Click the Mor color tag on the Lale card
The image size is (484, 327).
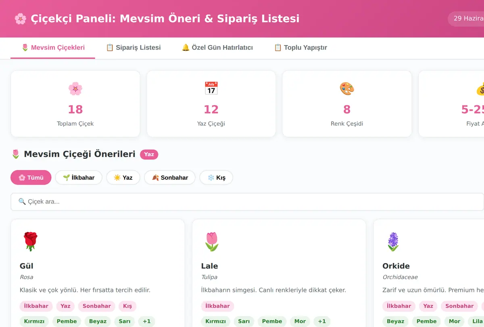click(300, 321)
